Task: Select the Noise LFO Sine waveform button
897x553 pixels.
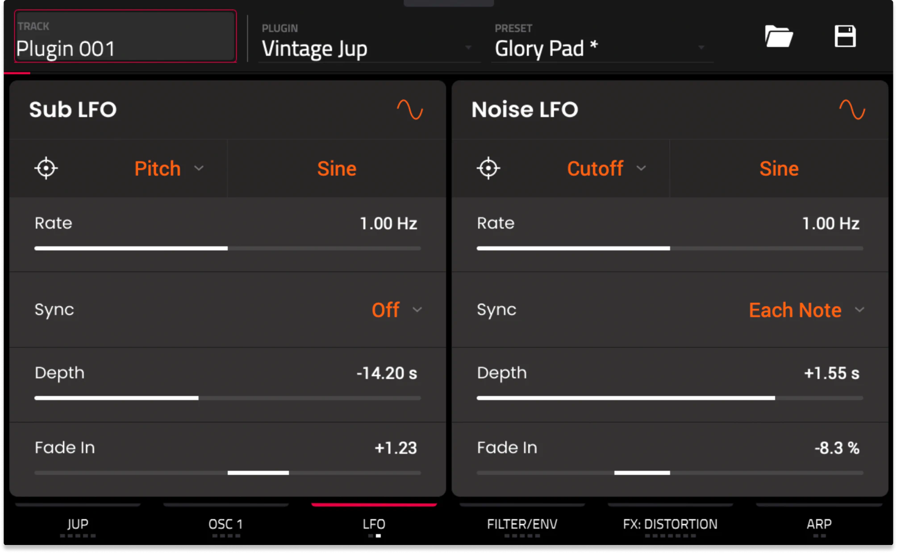Action: (779, 169)
